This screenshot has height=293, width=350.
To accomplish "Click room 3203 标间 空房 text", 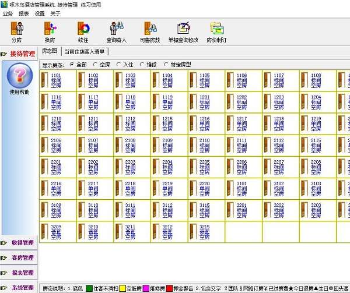I will [316, 210].
